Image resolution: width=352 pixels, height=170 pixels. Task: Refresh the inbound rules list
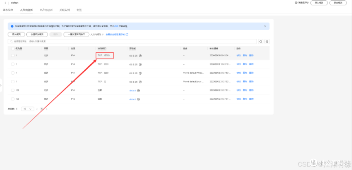(x=261, y=42)
